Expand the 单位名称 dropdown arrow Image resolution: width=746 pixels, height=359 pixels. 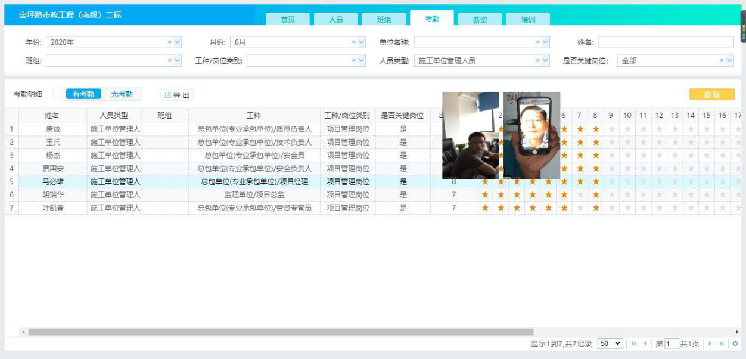pos(545,42)
